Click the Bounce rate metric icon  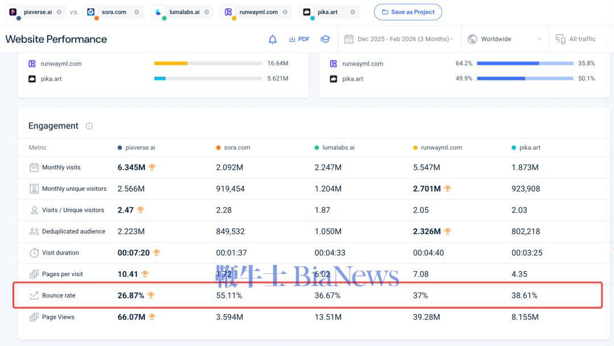(x=34, y=295)
